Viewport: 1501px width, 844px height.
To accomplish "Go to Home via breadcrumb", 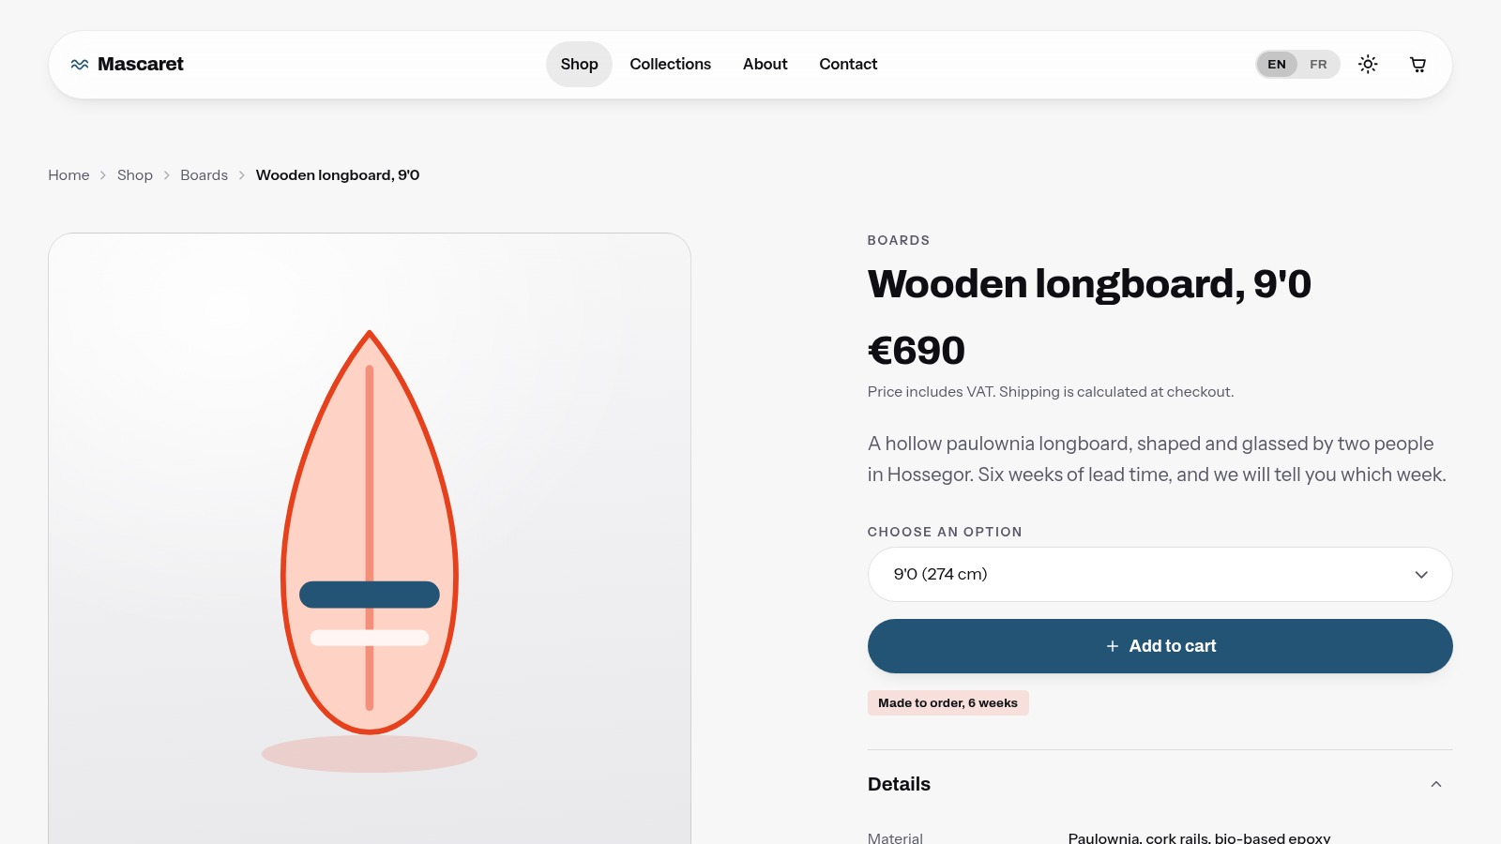I will [68, 175].
